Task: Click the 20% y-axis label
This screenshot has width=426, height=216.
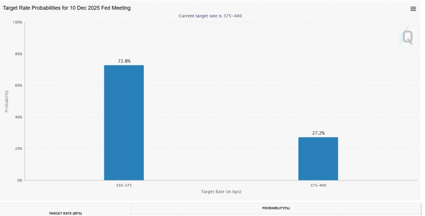Action: tap(17, 149)
